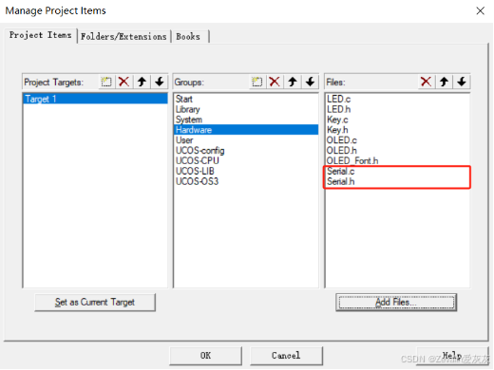Click Set as Current Target button
This screenshot has width=494, height=370.
(95, 303)
